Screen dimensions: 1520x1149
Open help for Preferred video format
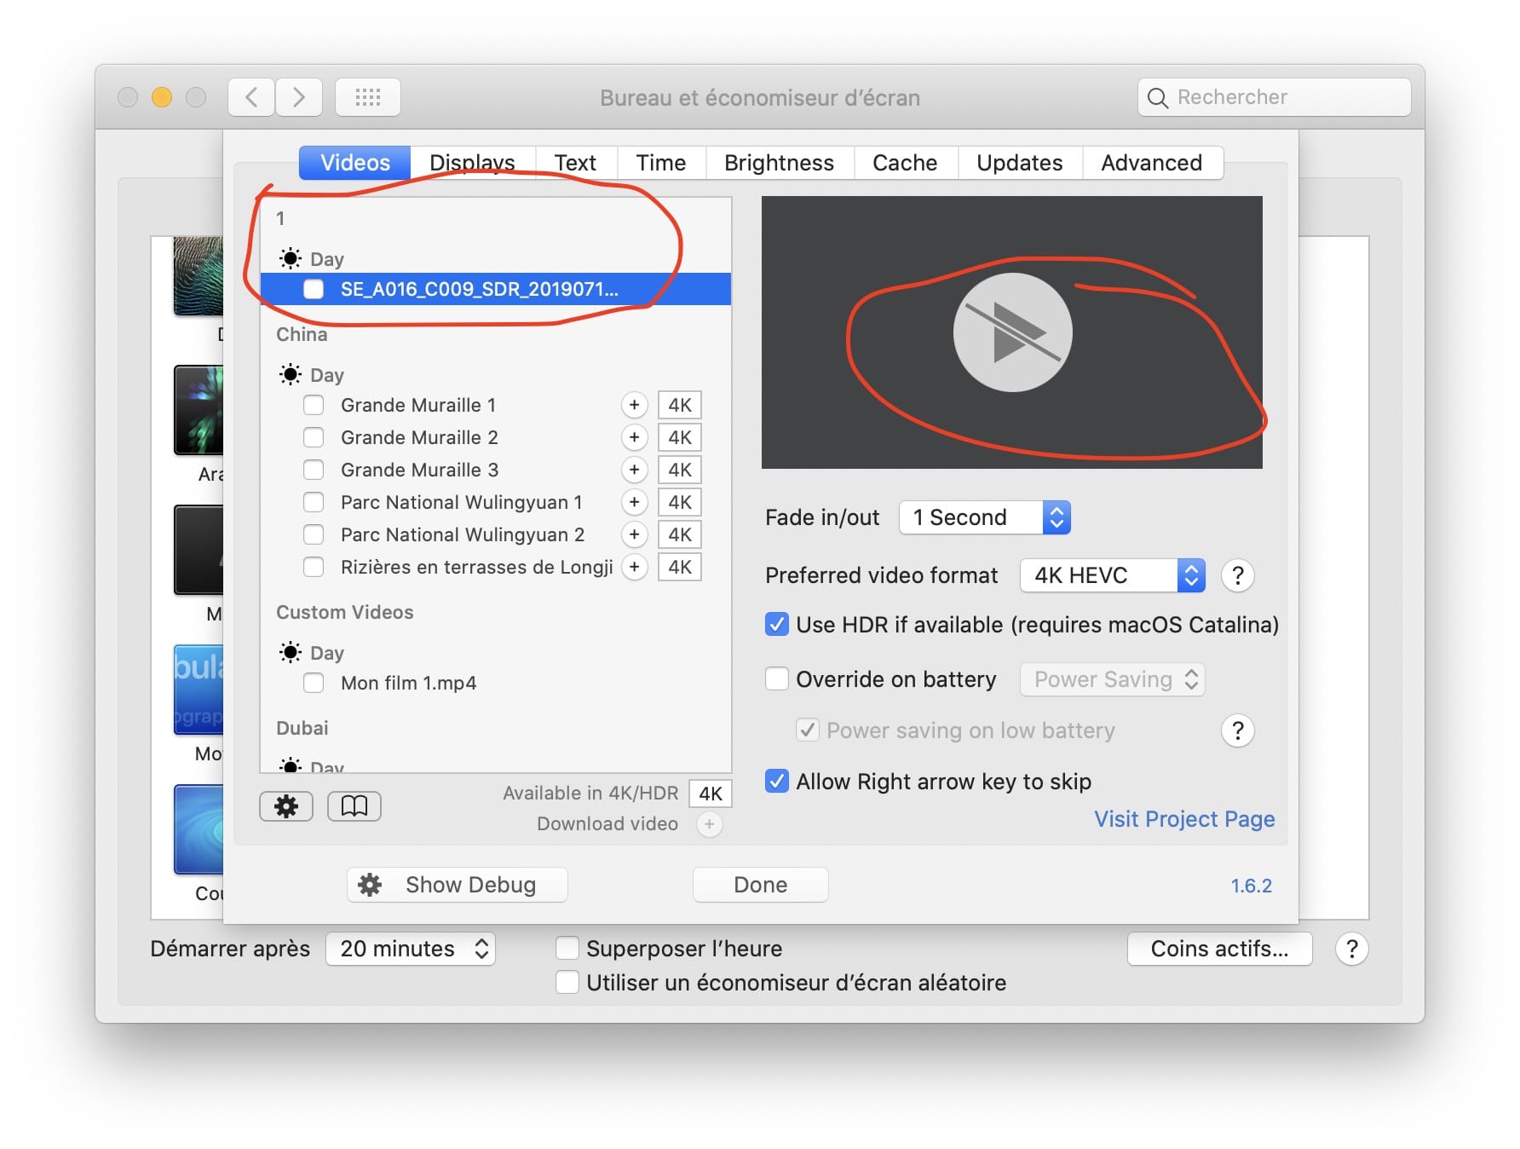[x=1237, y=575]
